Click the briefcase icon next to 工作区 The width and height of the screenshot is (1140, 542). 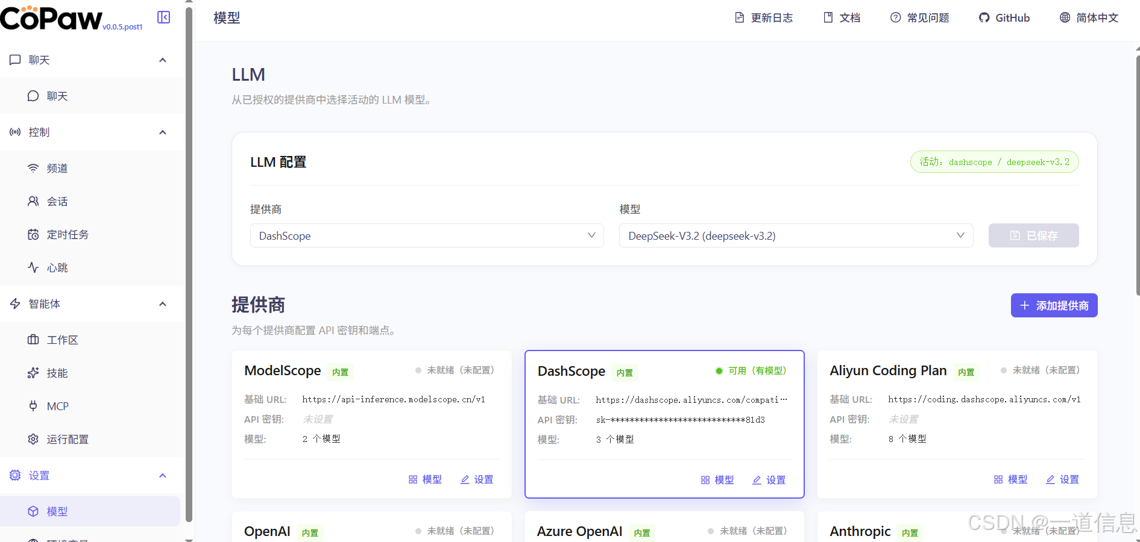pos(33,340)
